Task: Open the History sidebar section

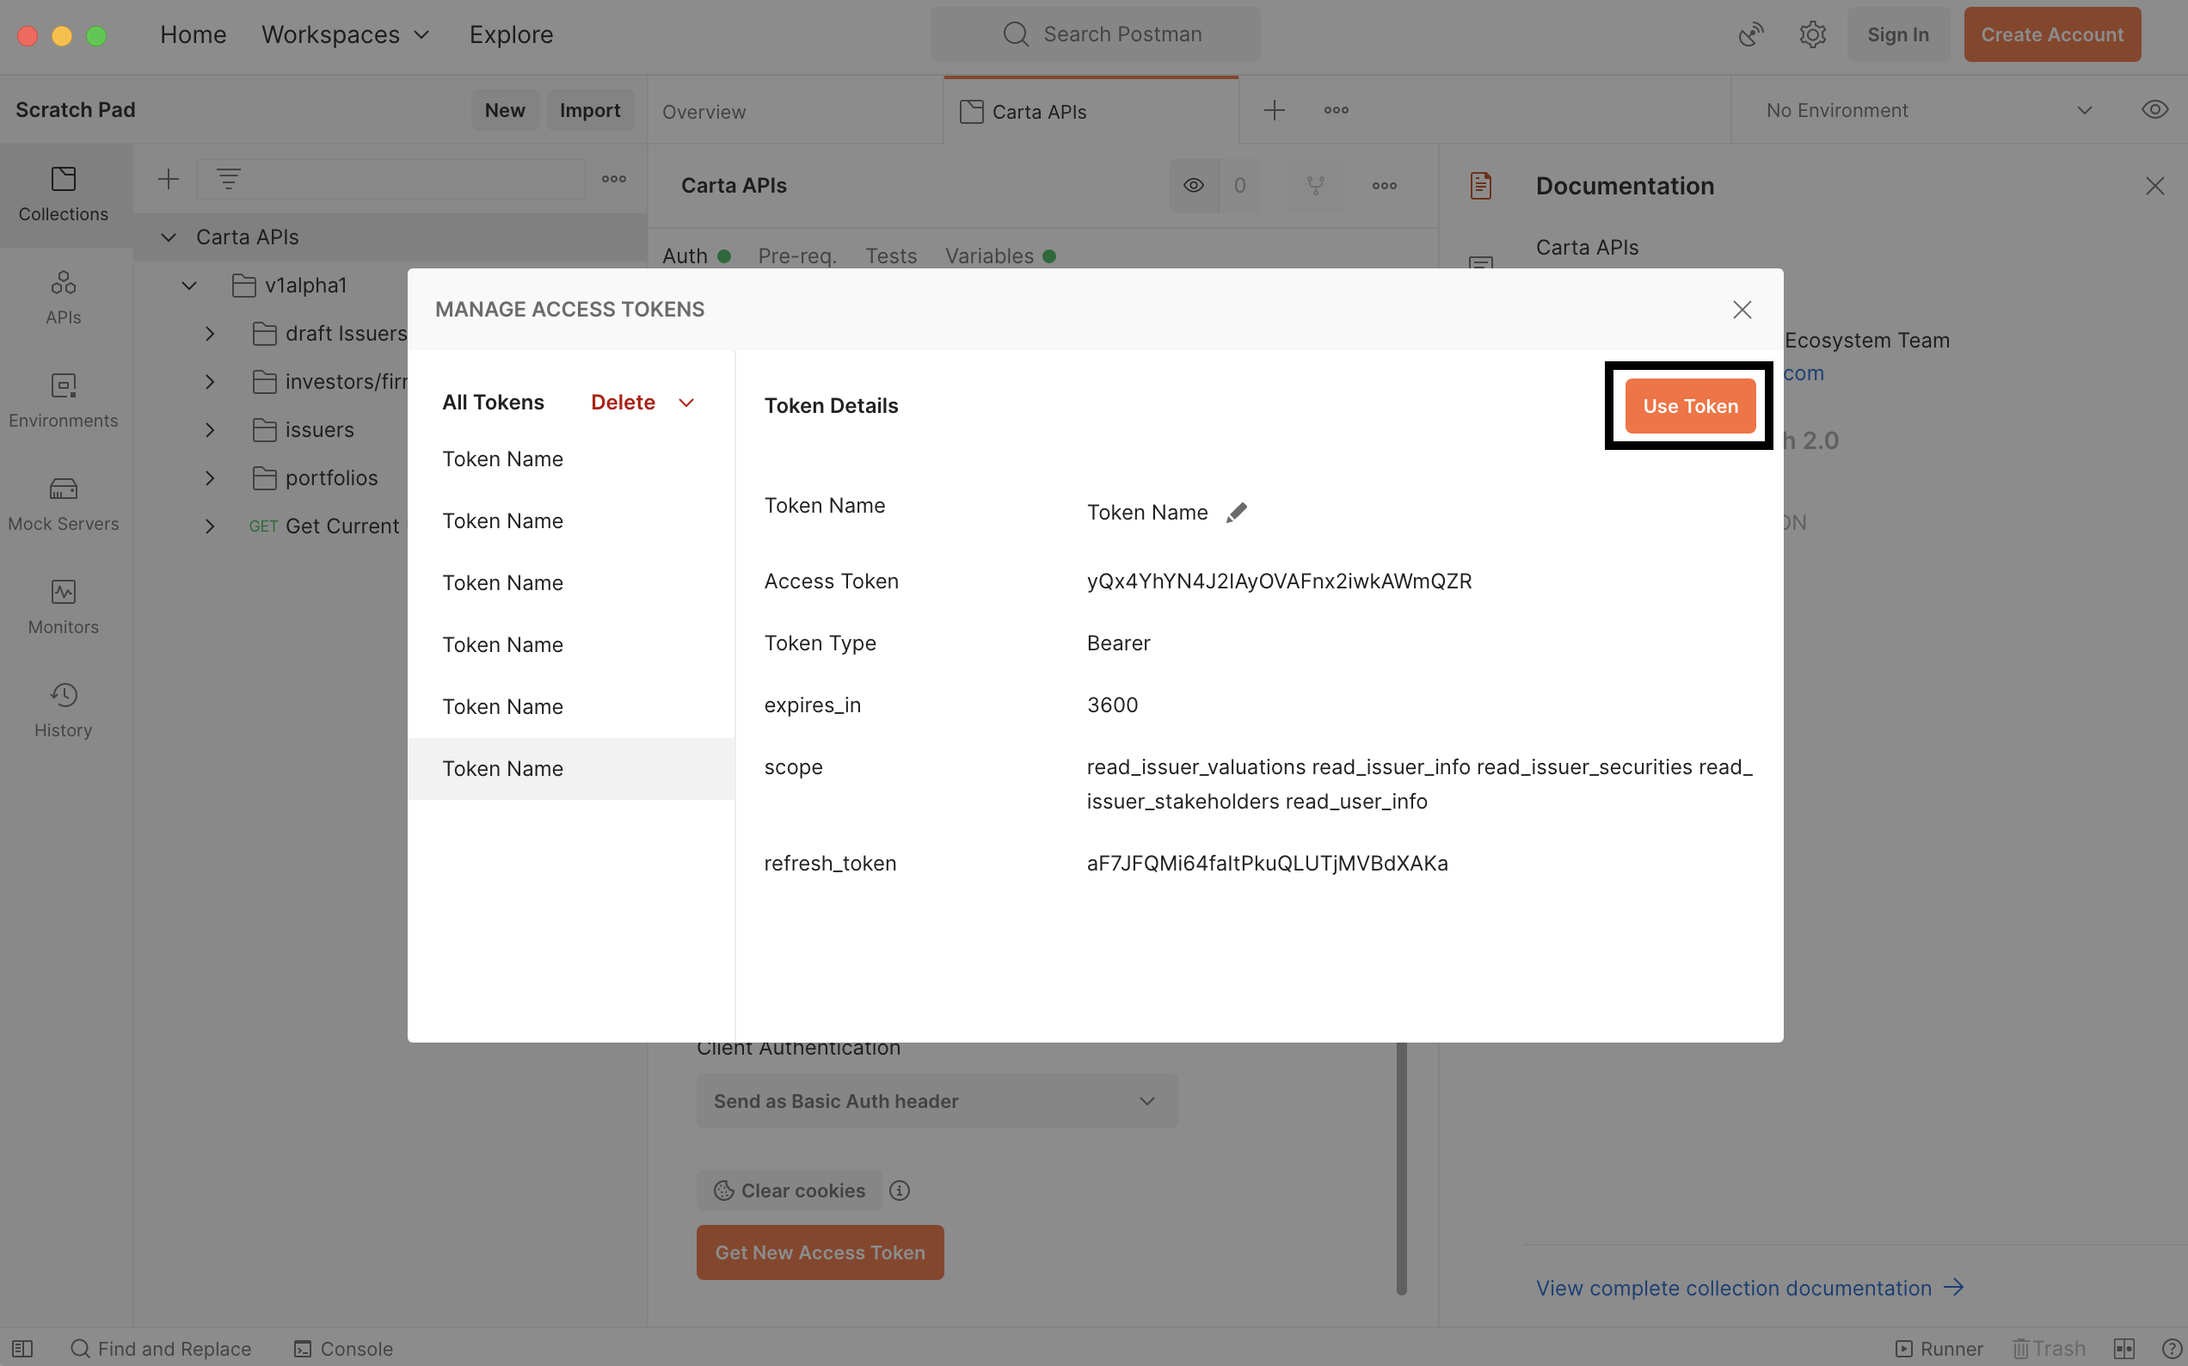Action: tap(63, 711)
